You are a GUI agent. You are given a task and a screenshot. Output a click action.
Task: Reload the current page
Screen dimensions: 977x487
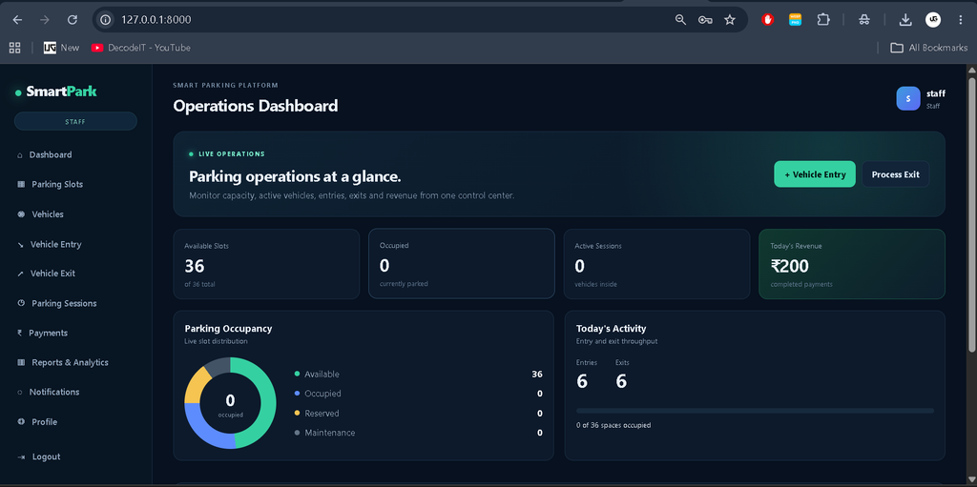pyautogui.click(x=73, y=20)
